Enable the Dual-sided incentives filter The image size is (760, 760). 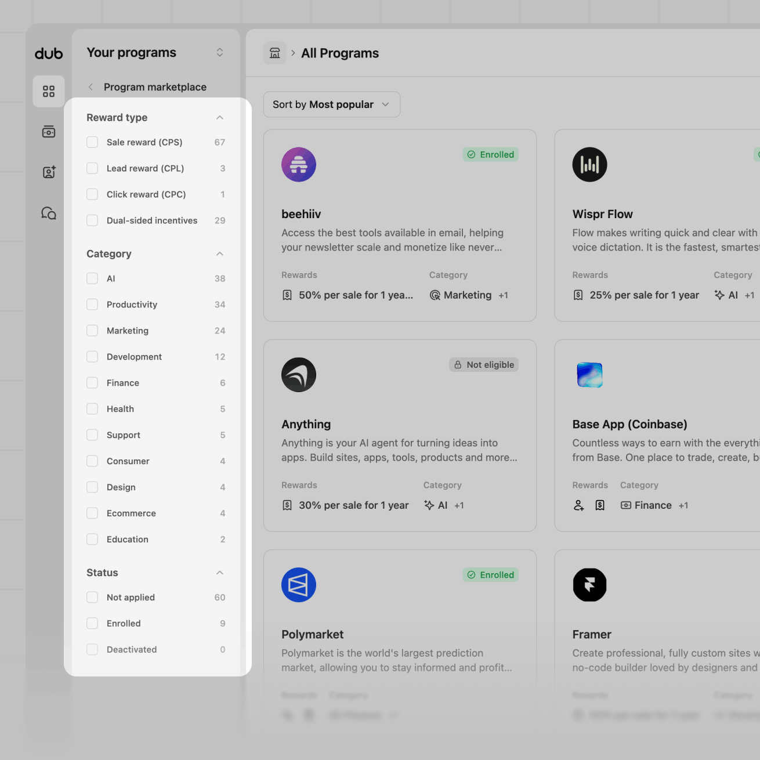tap(92, 220)
